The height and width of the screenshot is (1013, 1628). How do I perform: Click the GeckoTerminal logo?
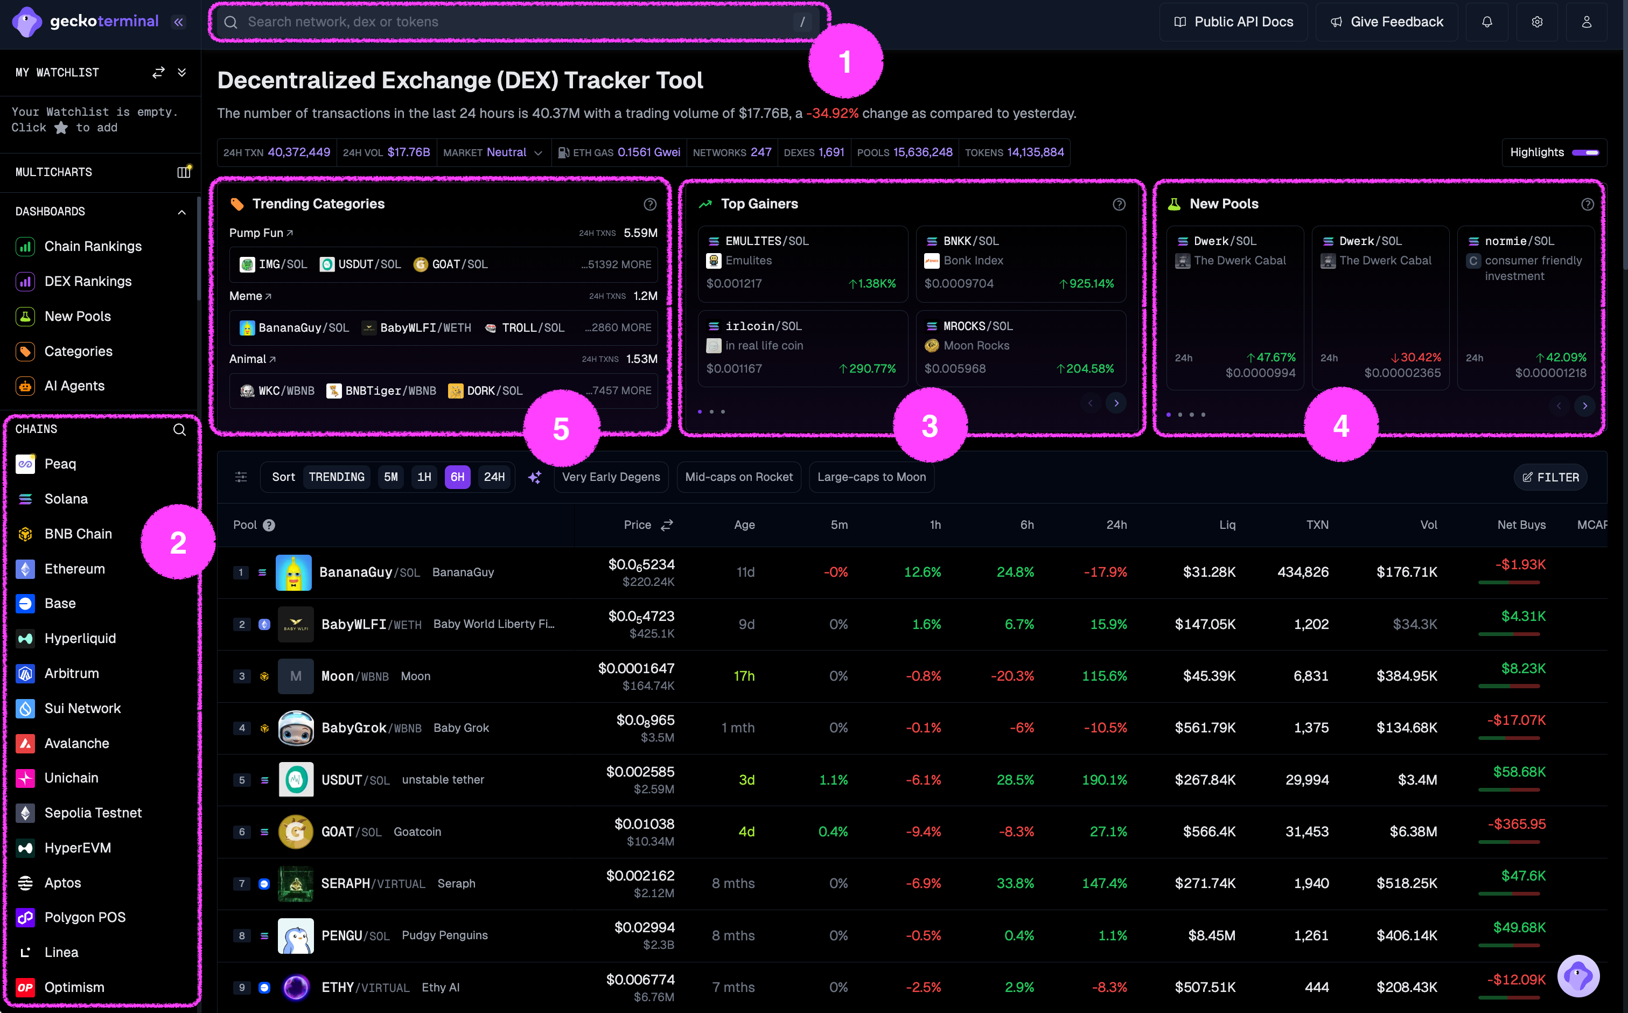coord(86,22)
